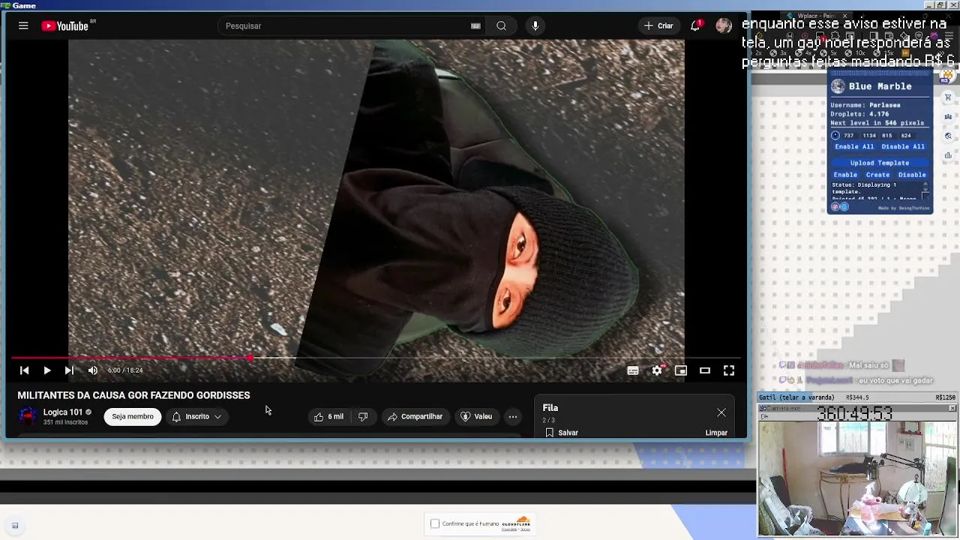Open player settings gear
Image resolution: width=960 pixels, height=540 pixels.
pos(657,370)
